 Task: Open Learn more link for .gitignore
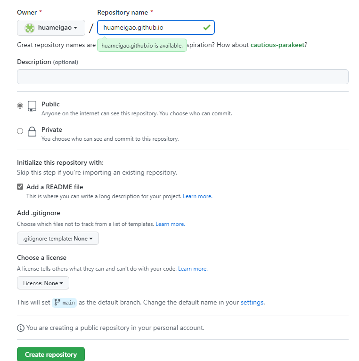[x=170, y=224]
